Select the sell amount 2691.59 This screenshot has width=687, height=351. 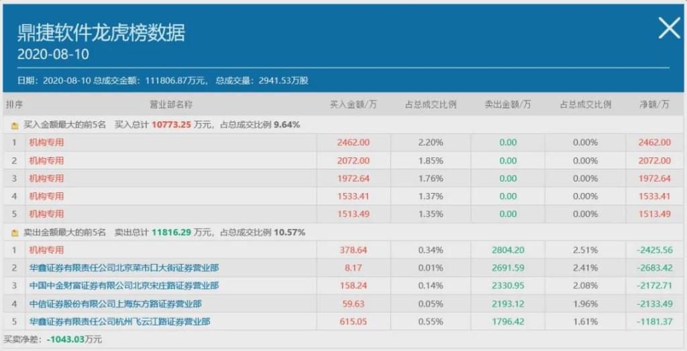[508, 268]
